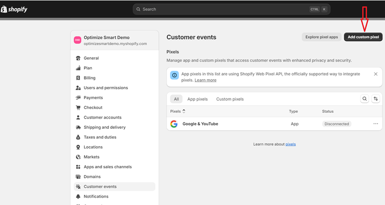Click the Search field in top bar

click(x=231, y=9)
